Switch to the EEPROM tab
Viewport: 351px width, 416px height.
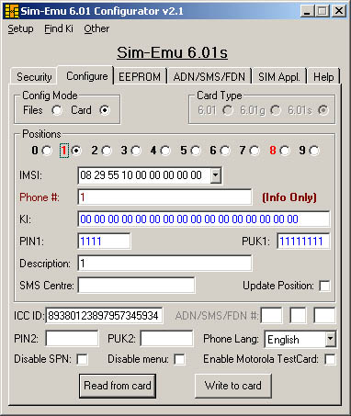pos(140,76)
